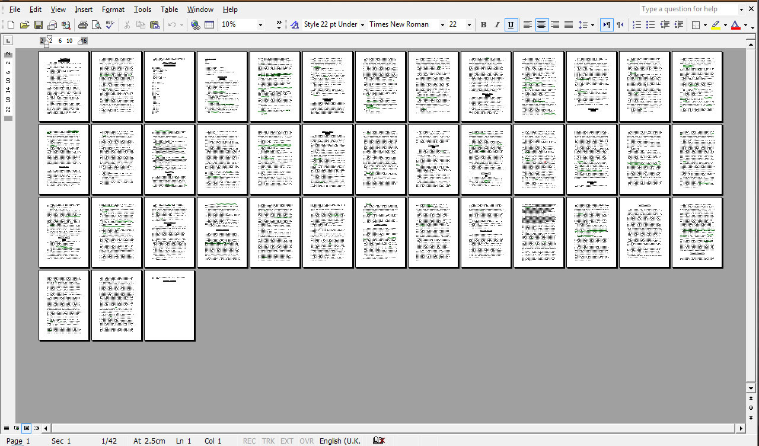
Task: Insert a table using the toolbar icon
Action: [209, 25]
